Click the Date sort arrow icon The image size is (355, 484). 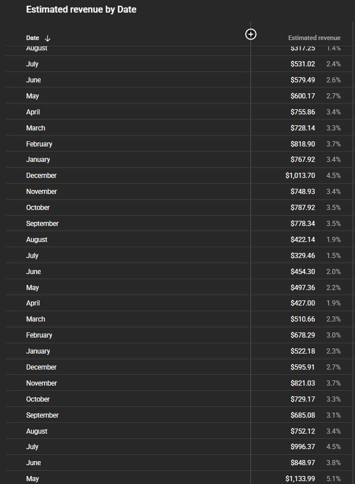tap(47, 38)
